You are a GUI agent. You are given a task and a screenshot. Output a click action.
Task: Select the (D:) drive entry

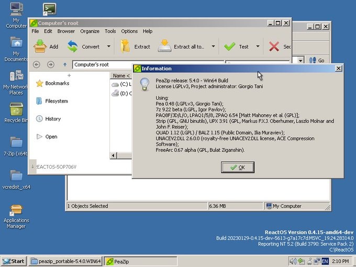[x=121, y=93]
